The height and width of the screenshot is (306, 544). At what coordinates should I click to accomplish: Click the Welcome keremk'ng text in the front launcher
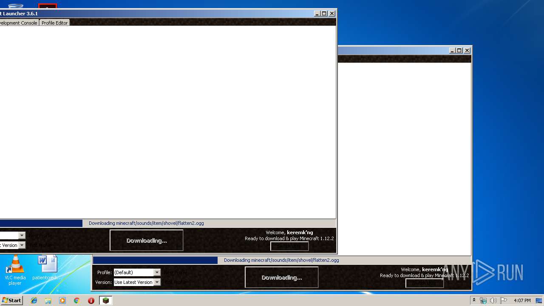[x=289, y=232]
